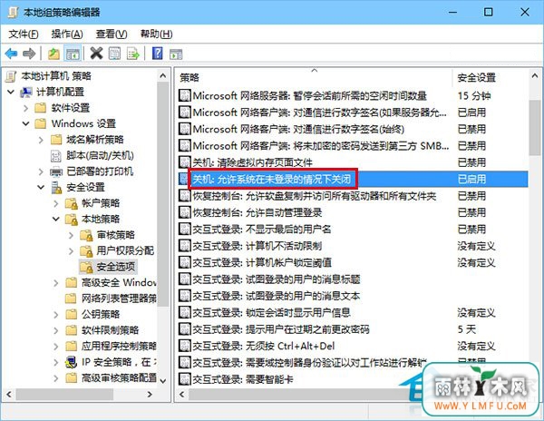Click the policy list vertical scrollbar thumb

(x=535, y=127)
